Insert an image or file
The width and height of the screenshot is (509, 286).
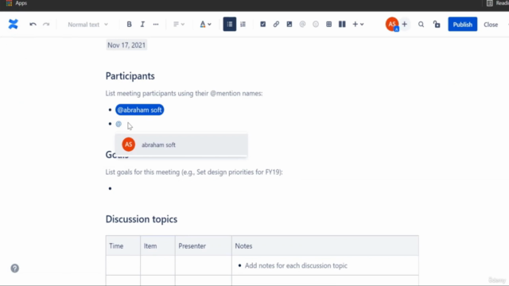pos(289,25)
